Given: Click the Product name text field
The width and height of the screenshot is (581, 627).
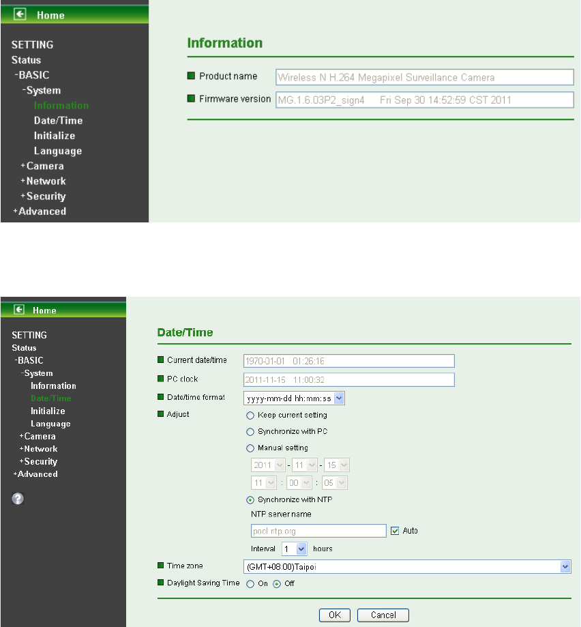Looking at the screenshot, I should [424, 77].
